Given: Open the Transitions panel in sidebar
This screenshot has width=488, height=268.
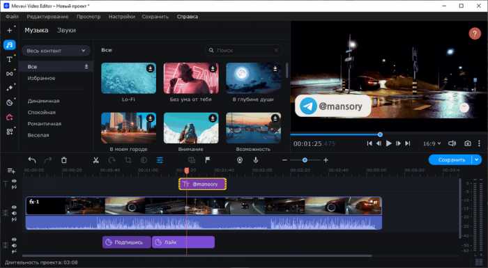Looking at the screenshot, I should [9, 74].
